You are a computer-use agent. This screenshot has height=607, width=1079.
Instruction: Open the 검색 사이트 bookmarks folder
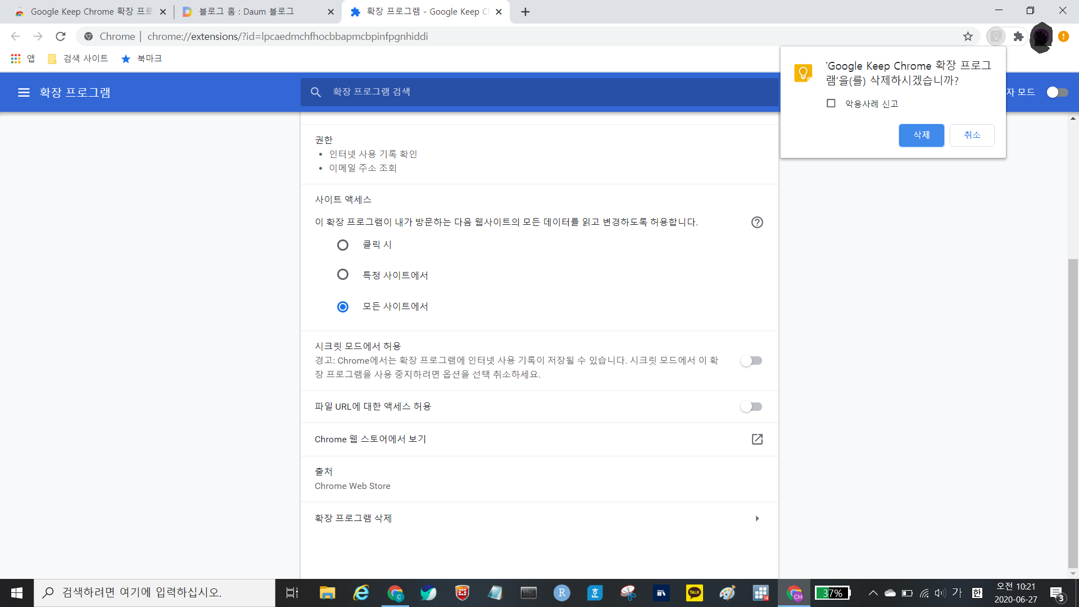tap(79, 58)
